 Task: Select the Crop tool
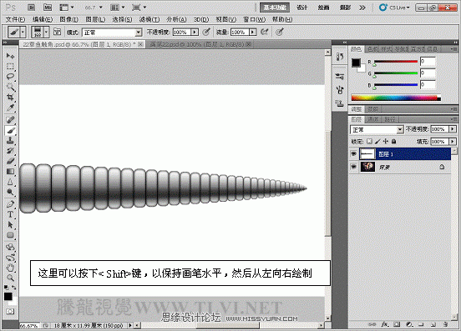click(10, 97)
